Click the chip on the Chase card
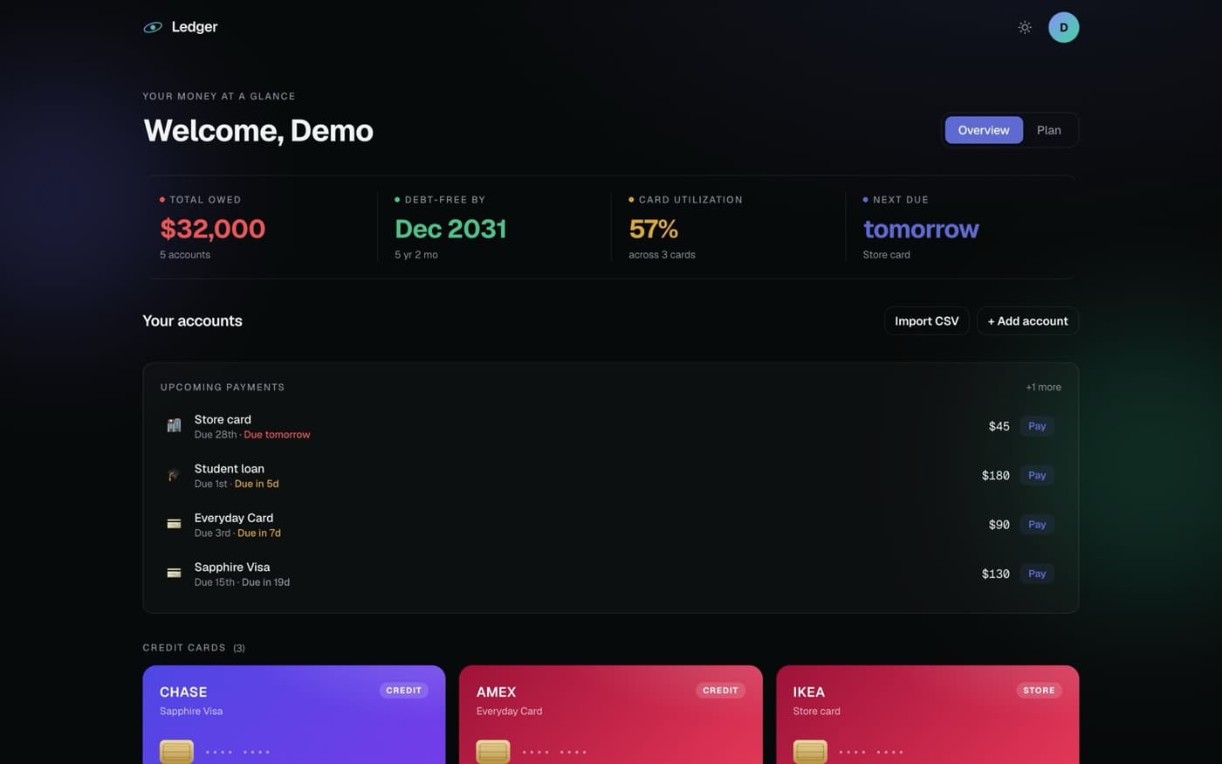 pyautogui.click(x=176, y=752)
